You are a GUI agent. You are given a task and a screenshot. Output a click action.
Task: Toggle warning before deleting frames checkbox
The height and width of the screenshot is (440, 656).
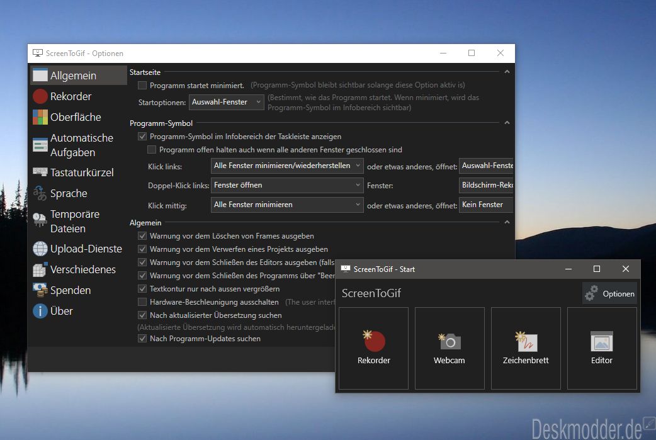coord(142,236)
